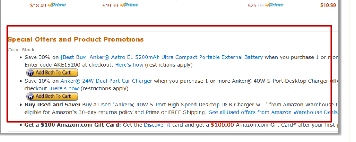Open Anker 24W Dual-Port Car Charger link
This screenshot has width=356, height=142.
pyautogui.click(x=106, y=81)
